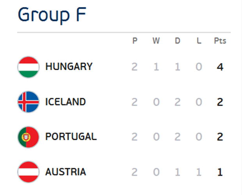Viewport: 242px width, 195px height.
Task: Click the Iceland flag icon
Action: [28, 102]
